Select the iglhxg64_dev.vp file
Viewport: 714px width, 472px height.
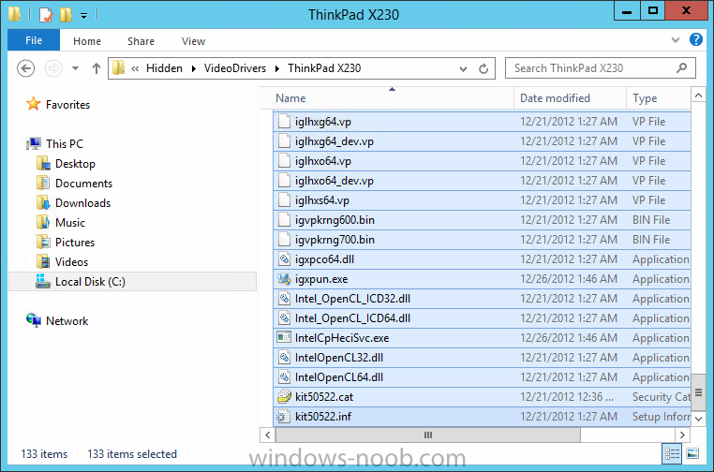[x=482, y=141]
